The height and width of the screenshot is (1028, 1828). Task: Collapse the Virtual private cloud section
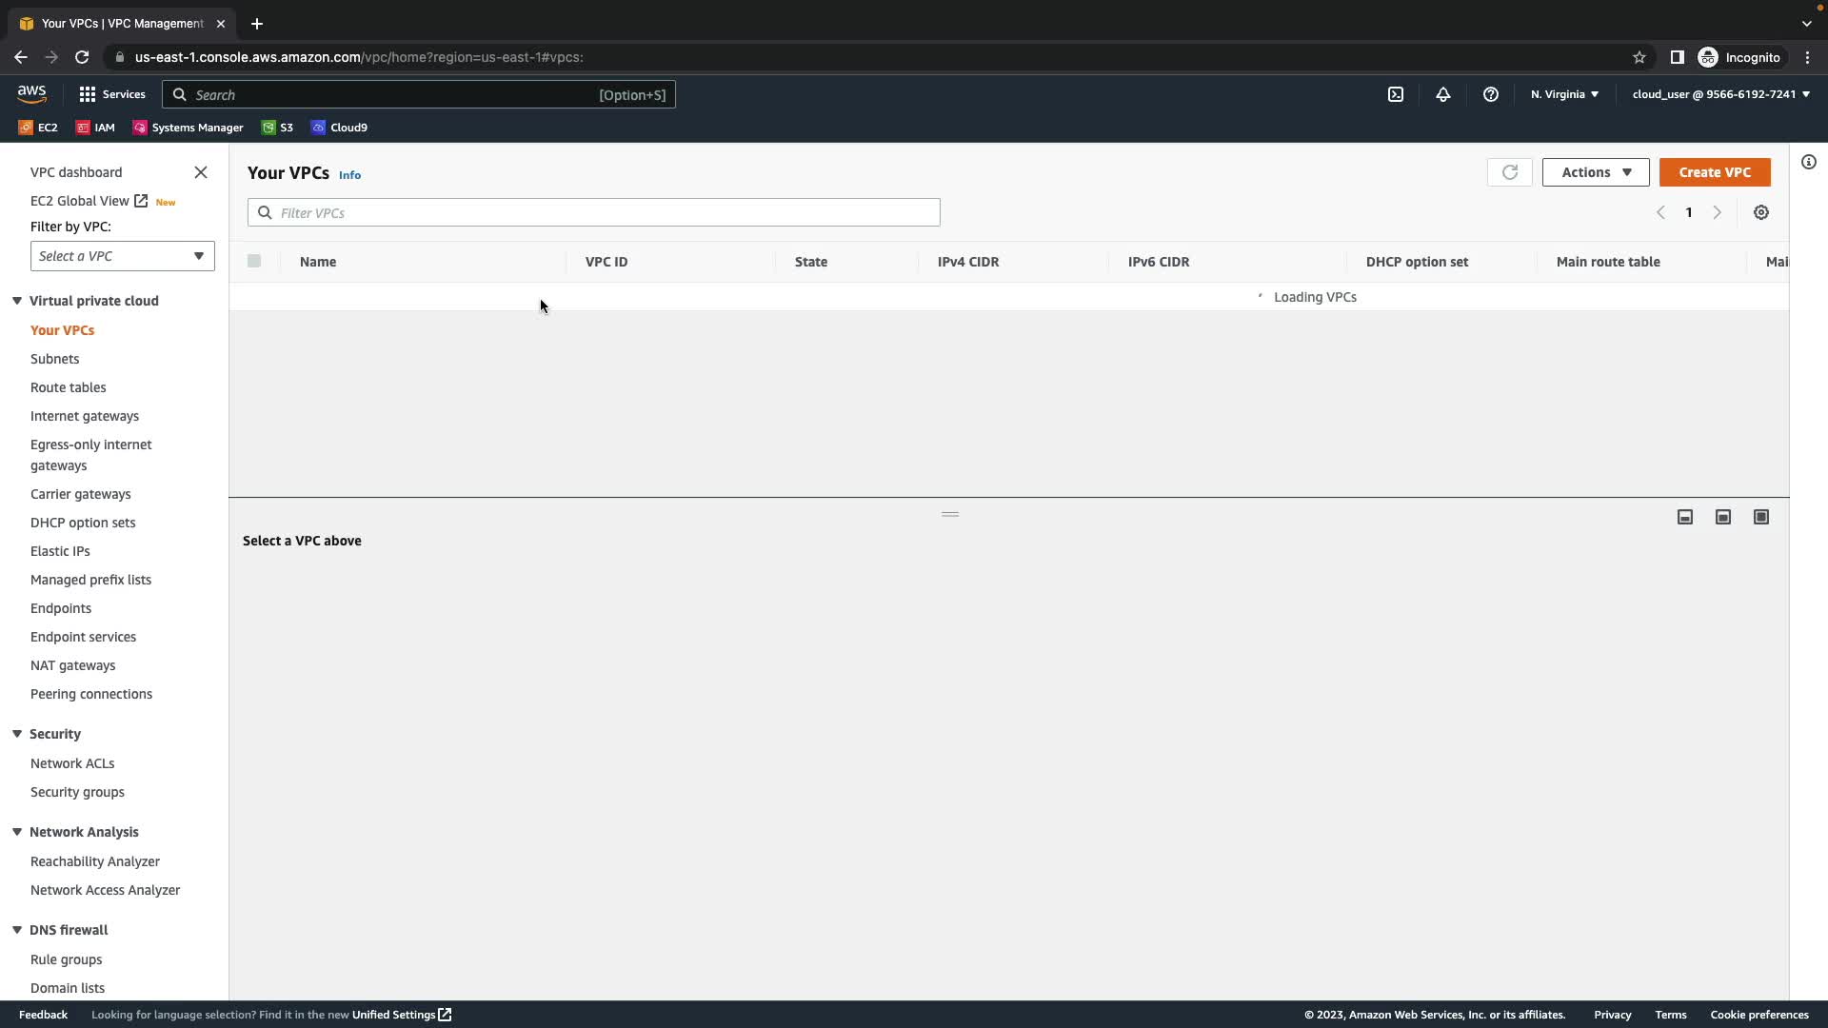(17, 301)
